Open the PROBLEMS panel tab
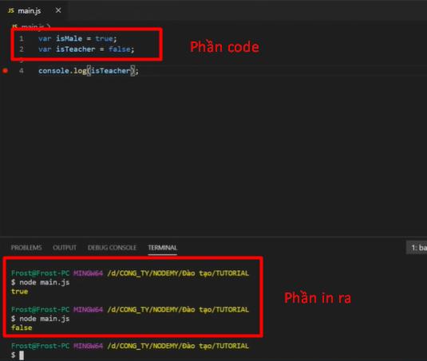This screenshot has width=427, height=361. (26, 248)
